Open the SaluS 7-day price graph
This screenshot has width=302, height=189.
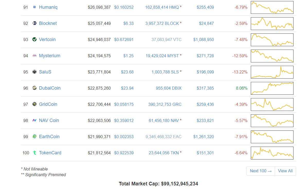tap(272, 72)
